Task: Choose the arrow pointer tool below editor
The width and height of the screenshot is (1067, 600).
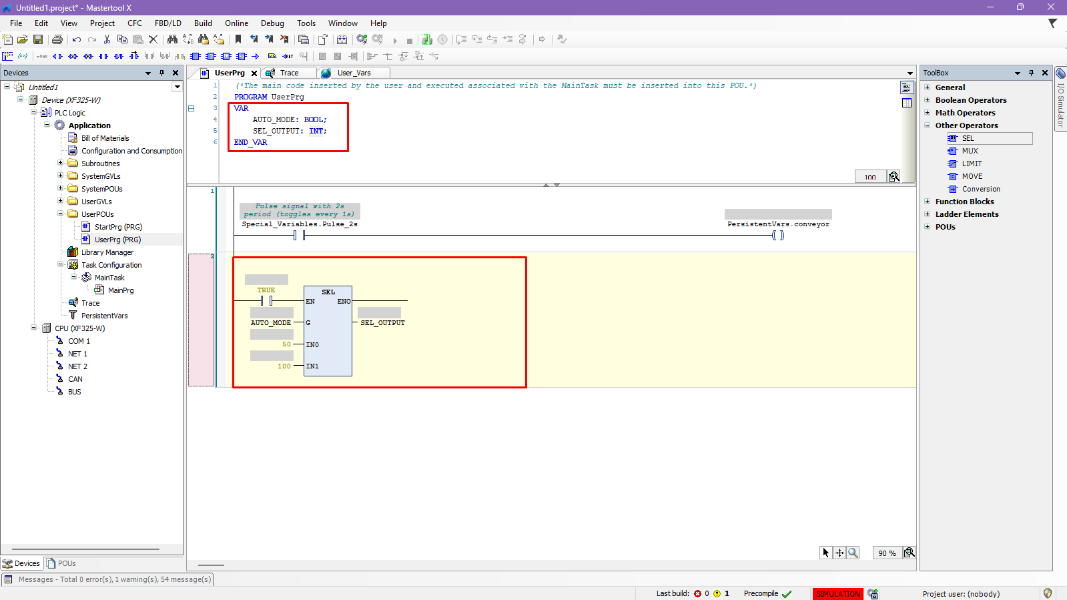Action: tap(825, 553)
